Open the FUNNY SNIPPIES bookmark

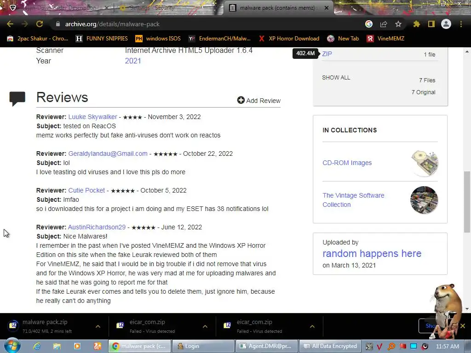[x=102, y=39]
